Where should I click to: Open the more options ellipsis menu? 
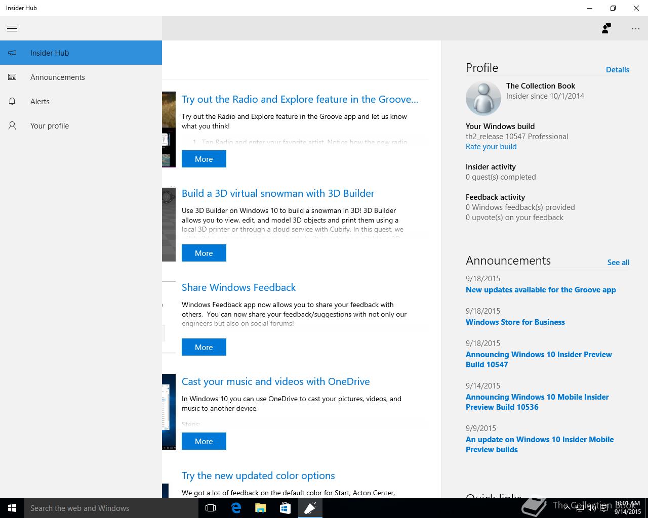(x=636, y=29)
